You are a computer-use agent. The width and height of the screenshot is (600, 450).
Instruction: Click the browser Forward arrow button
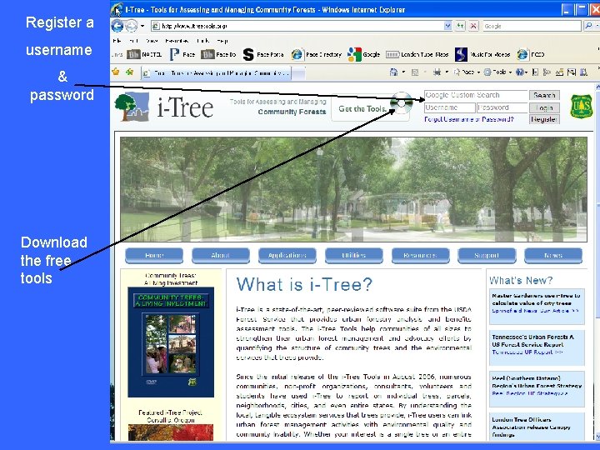[x=132, y=26]
